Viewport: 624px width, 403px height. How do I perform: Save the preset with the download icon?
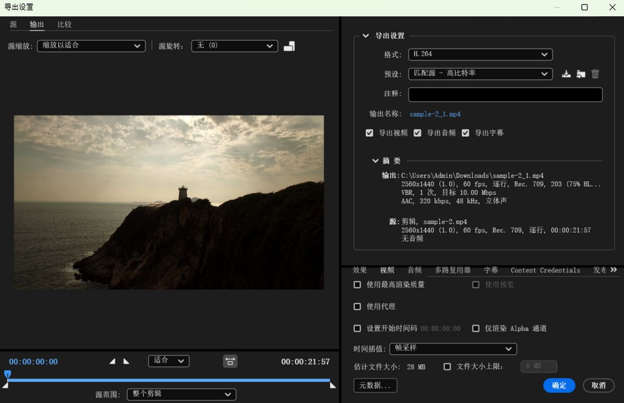(x=566, y=74)
